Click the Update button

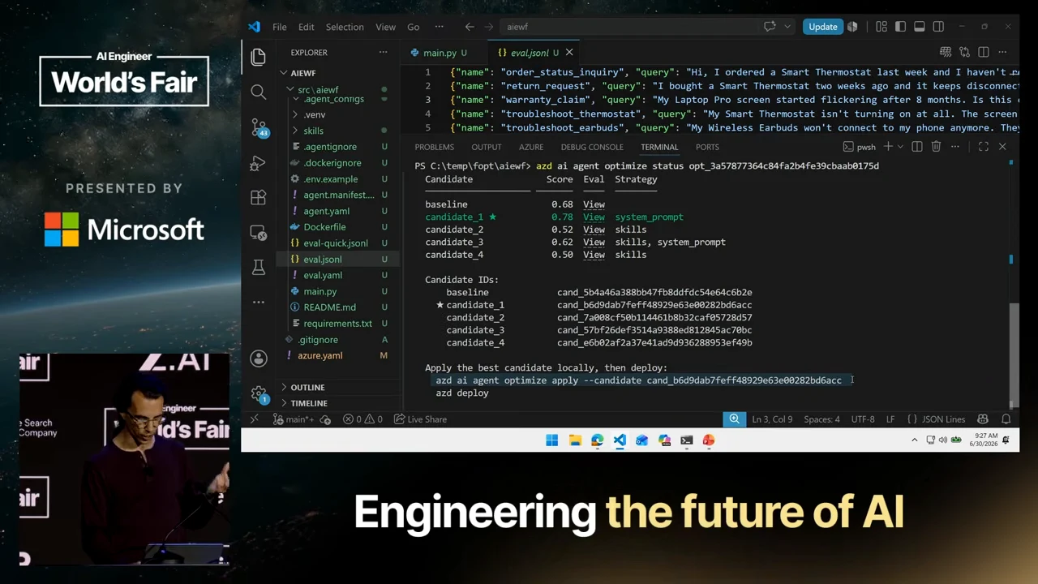pyautogui.click(x=822, y=27)
